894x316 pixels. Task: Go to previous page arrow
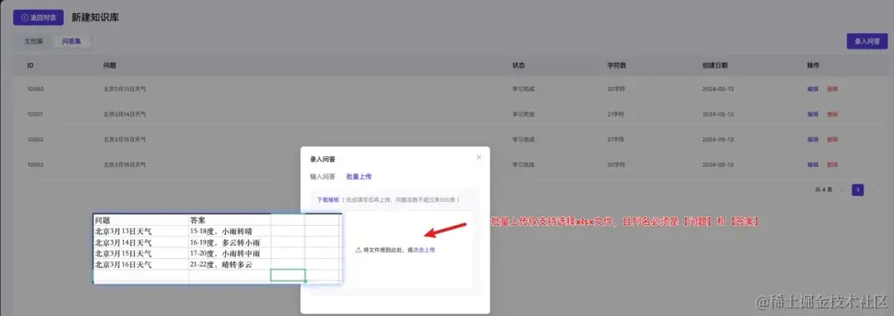click(x=842, y=190)
